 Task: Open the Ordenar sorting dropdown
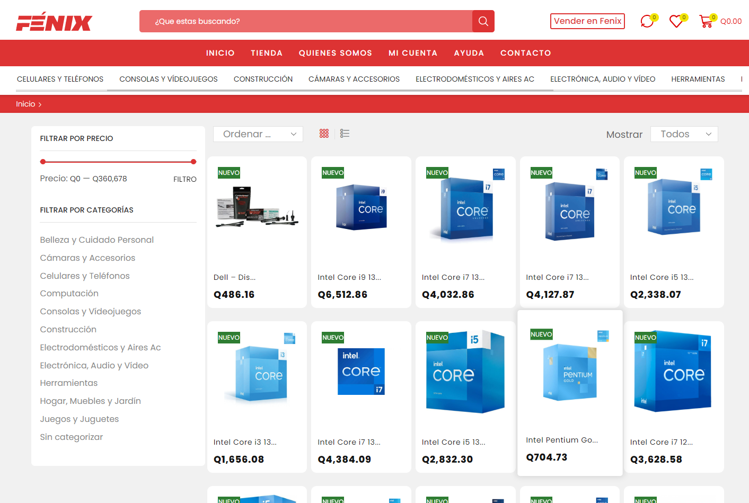click(258, 134)
